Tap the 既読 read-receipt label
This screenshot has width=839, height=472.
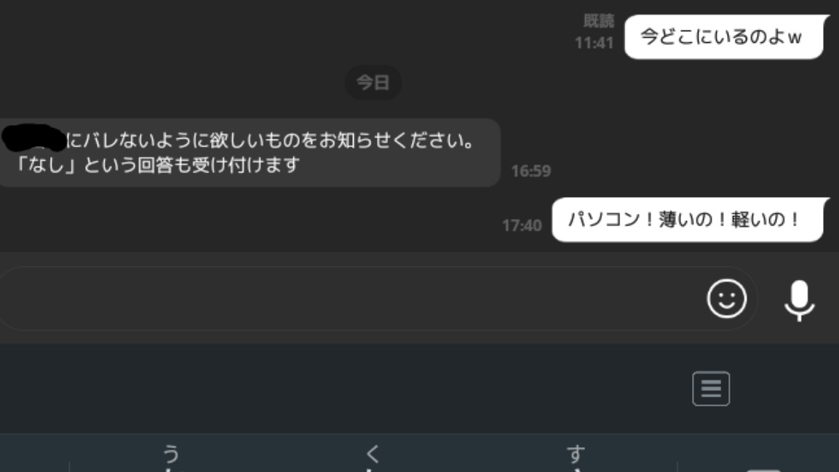pyautogui.click(x=599, y=21)
